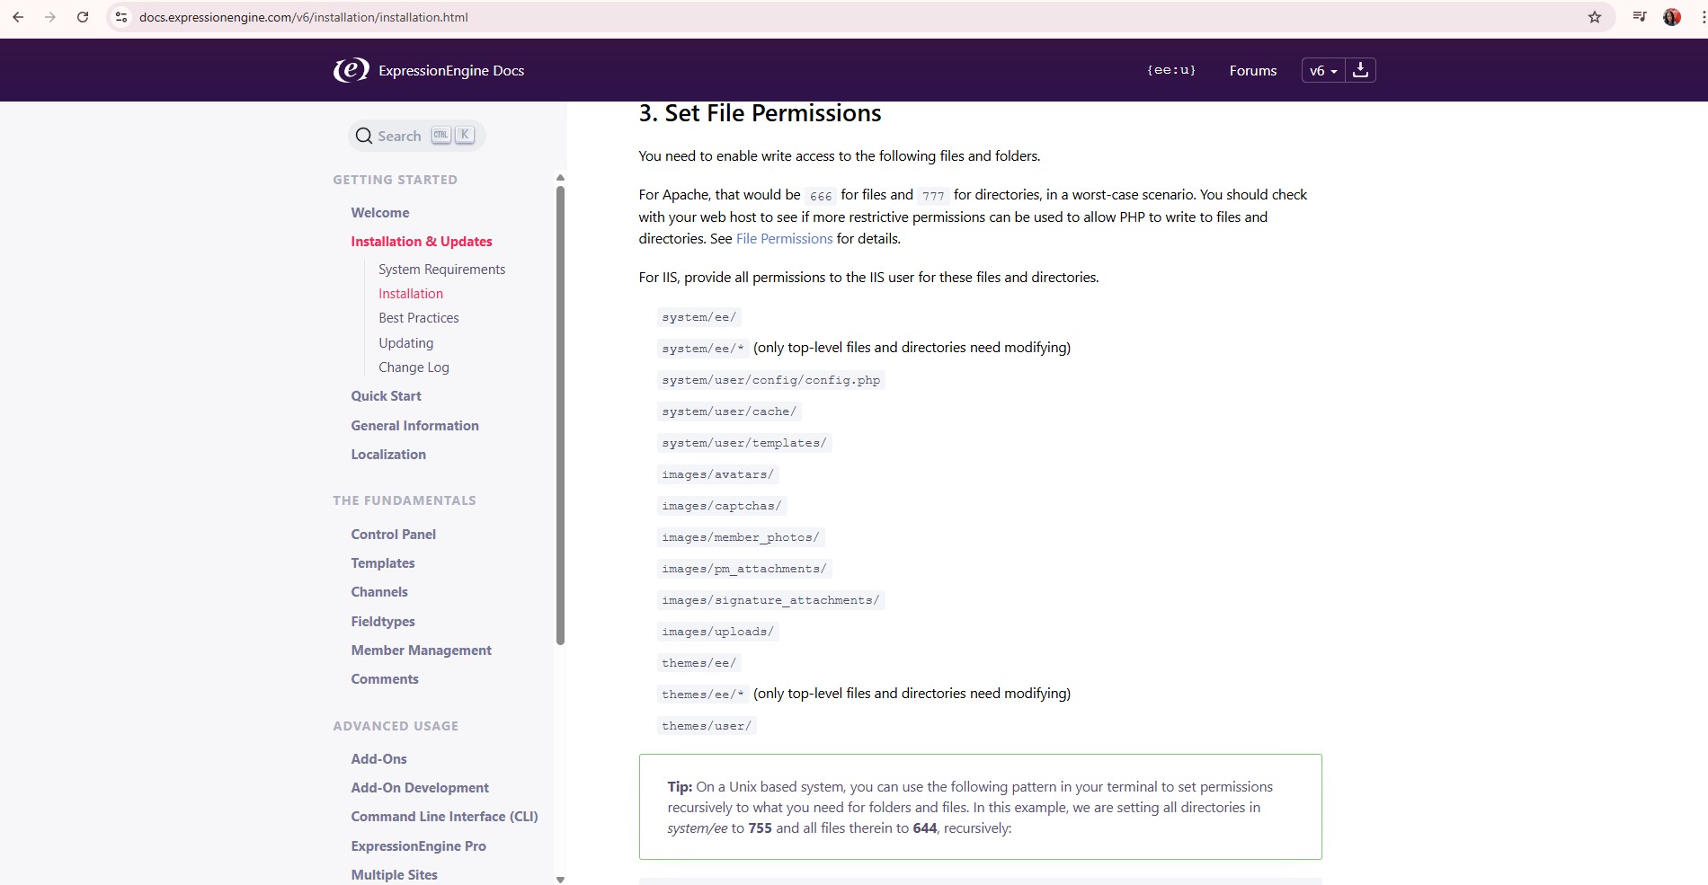Click the search magnifier icon
Viewport: 1708px width, 885px height.
click(x=364, y=135)
